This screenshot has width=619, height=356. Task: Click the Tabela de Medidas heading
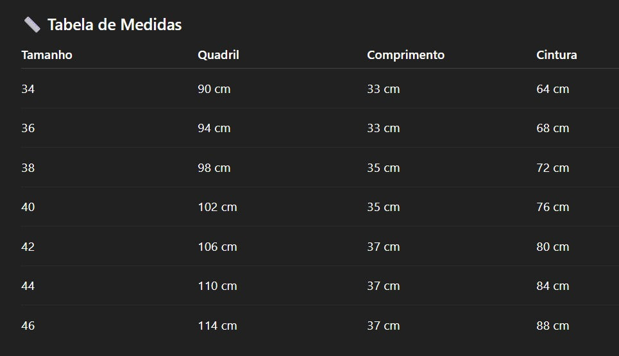114,25
